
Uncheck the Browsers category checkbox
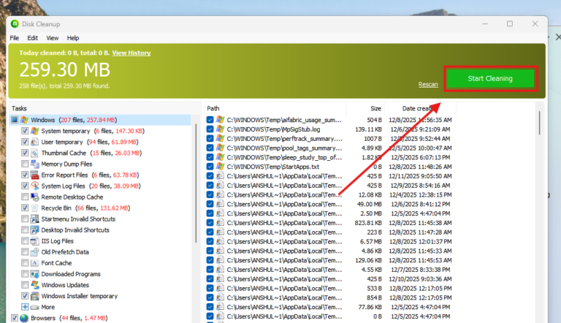pyautogui.click(x=15, y=318)
